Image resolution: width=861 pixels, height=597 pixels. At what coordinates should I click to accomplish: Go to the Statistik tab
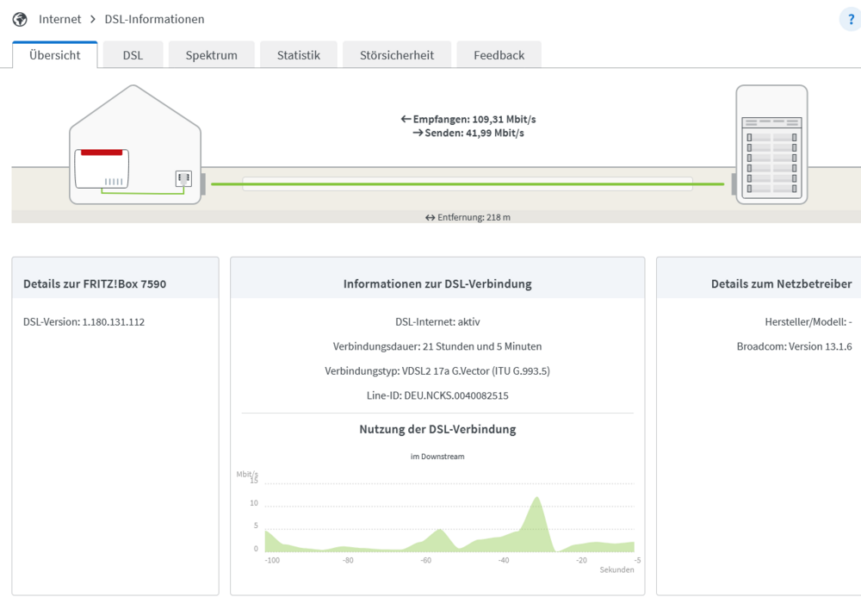click(x=298, y=55)
